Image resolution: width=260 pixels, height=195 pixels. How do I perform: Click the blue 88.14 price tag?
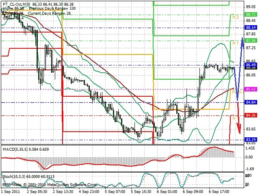(251, 27)
